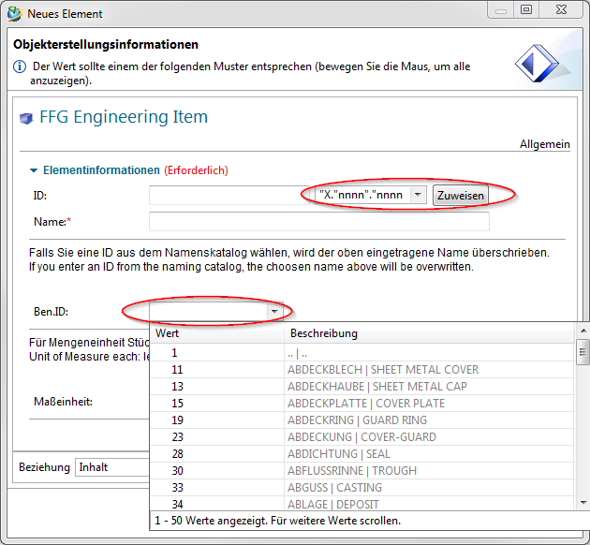Select ABDECKBLECH | SHEET METAL COVER entry

point(382,370)
